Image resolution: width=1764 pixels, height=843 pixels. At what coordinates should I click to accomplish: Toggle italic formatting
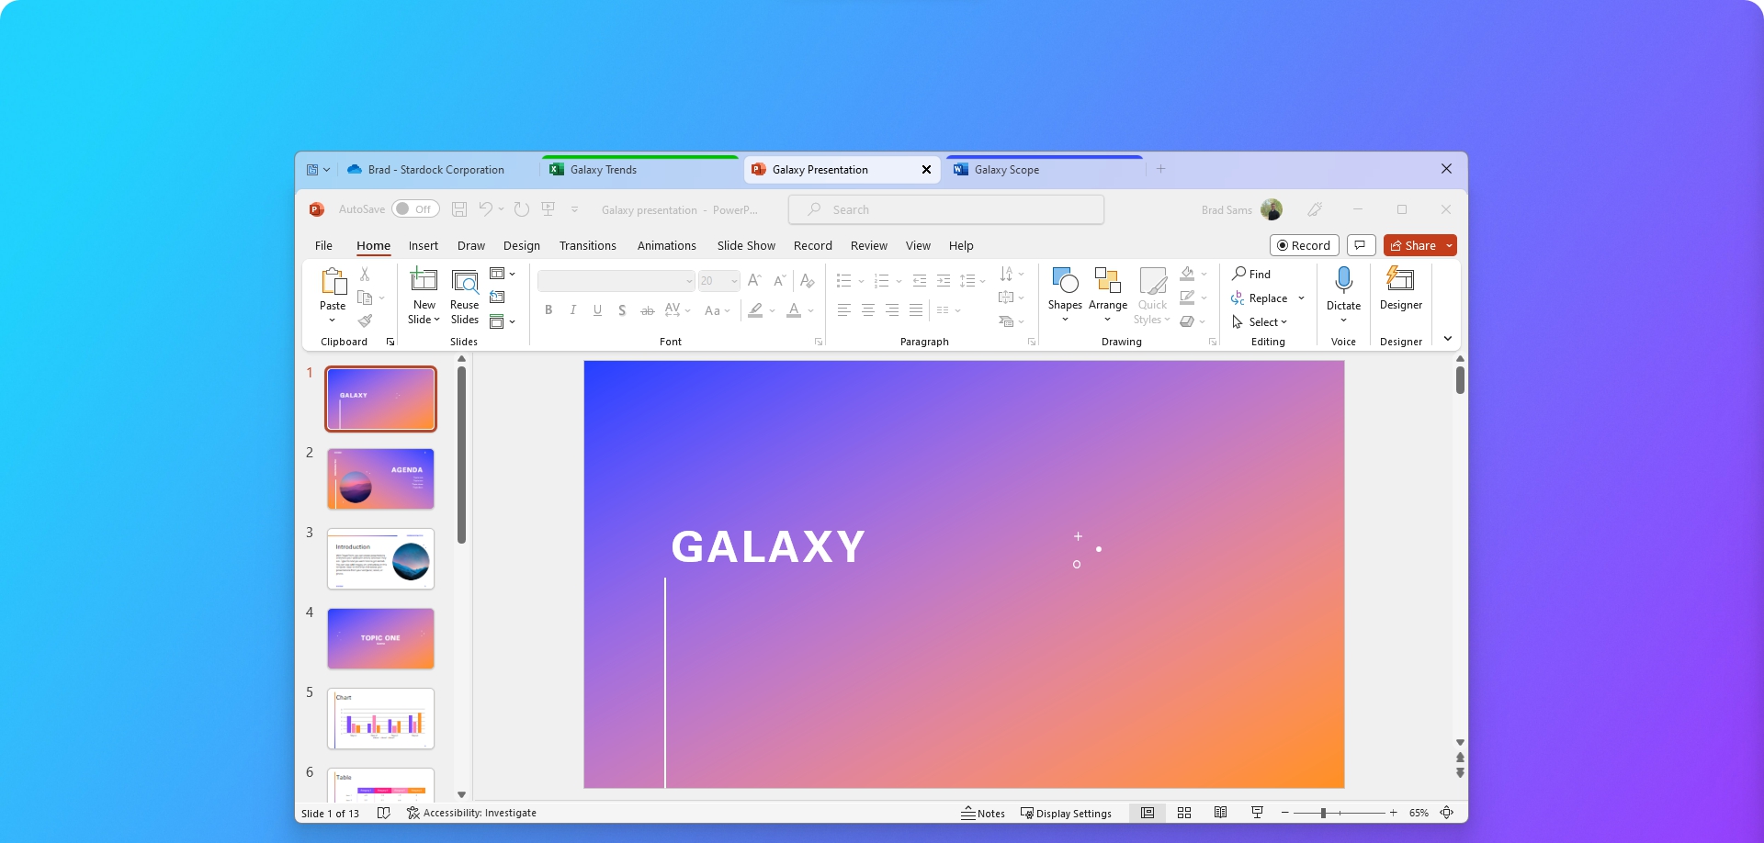[573, 310]
